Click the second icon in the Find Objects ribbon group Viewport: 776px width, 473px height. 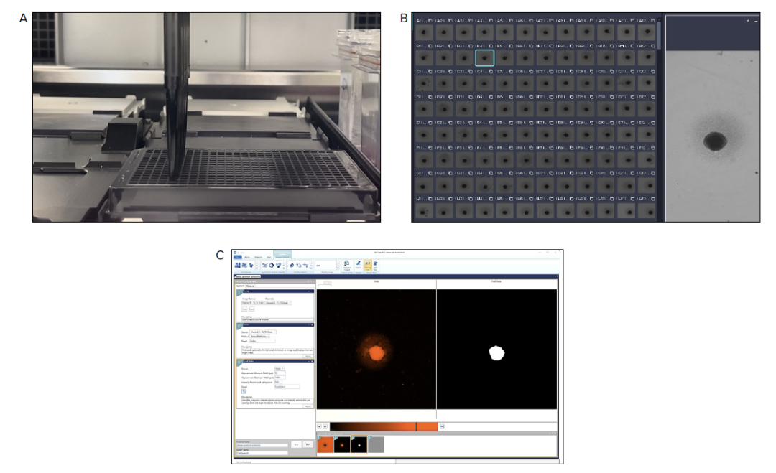tap(244, 266)
